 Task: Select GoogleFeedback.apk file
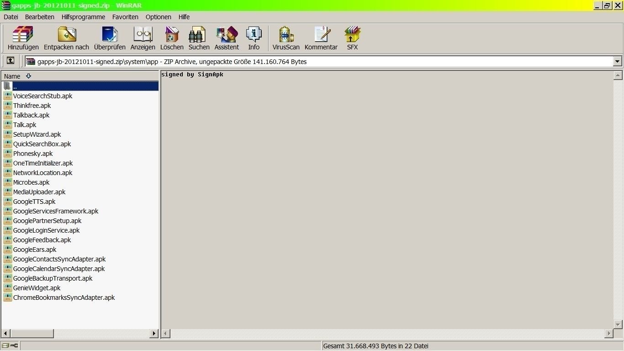(x=42, y=240)
